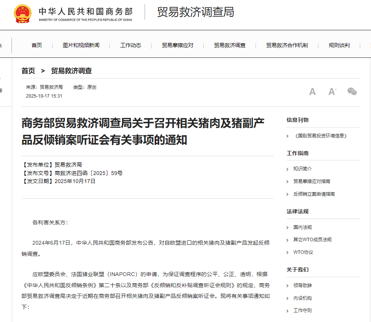The height and width of the screenshot is (322, 371).
Task: Open 首页 in navigation bar
Action: pyautogui.click(x=37, y=45)
